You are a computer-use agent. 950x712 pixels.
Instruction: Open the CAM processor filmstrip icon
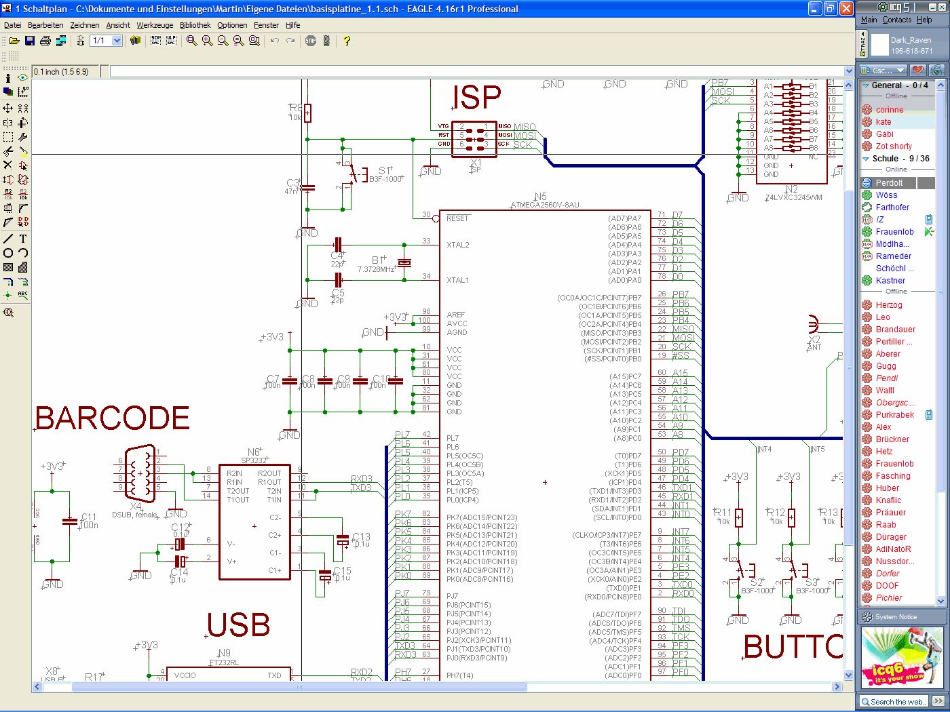tap(61, 41)
